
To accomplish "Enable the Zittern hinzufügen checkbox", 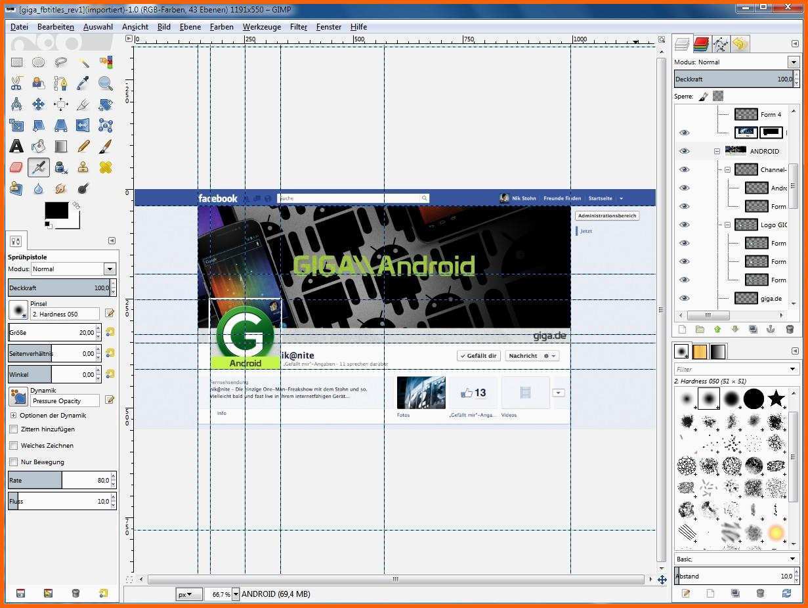I will [x=14, y=429].
